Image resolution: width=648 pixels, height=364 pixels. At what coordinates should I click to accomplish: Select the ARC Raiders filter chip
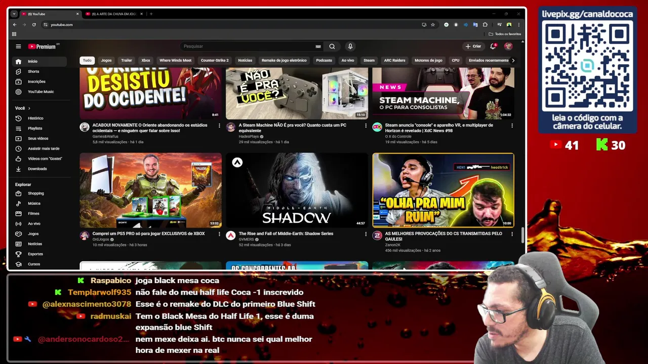click(394, 60)
